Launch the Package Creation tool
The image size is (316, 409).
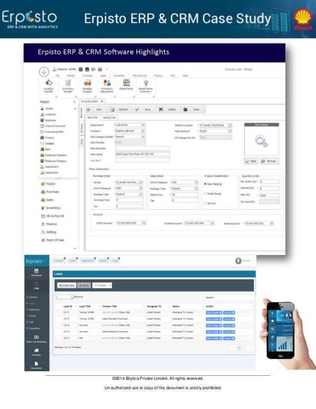87,86
